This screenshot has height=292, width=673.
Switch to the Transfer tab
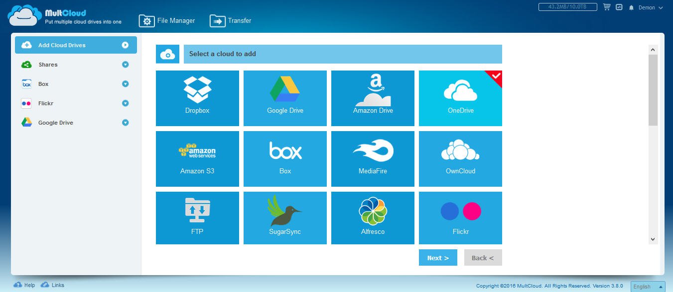tap(230, 21)
